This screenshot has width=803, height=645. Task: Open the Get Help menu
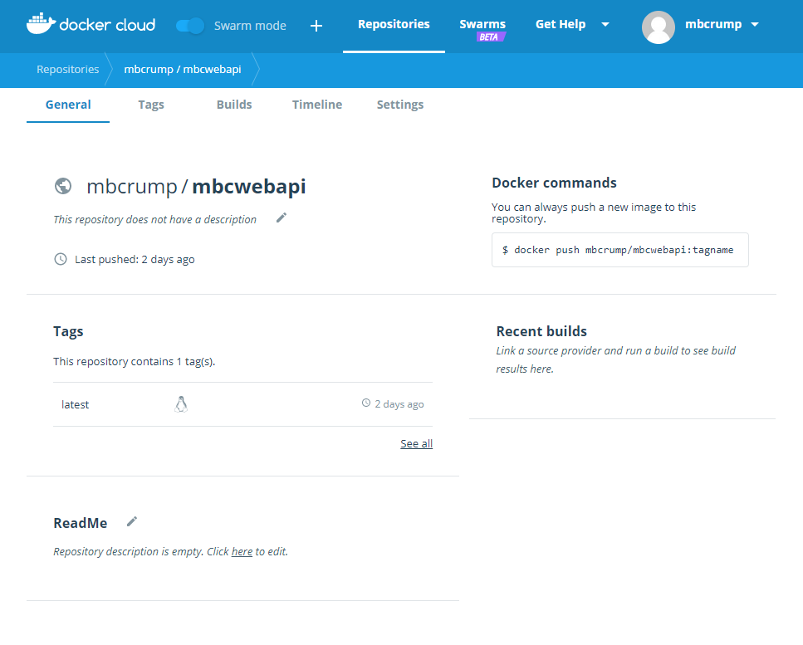pyautogui.click(x=561, y=25)
